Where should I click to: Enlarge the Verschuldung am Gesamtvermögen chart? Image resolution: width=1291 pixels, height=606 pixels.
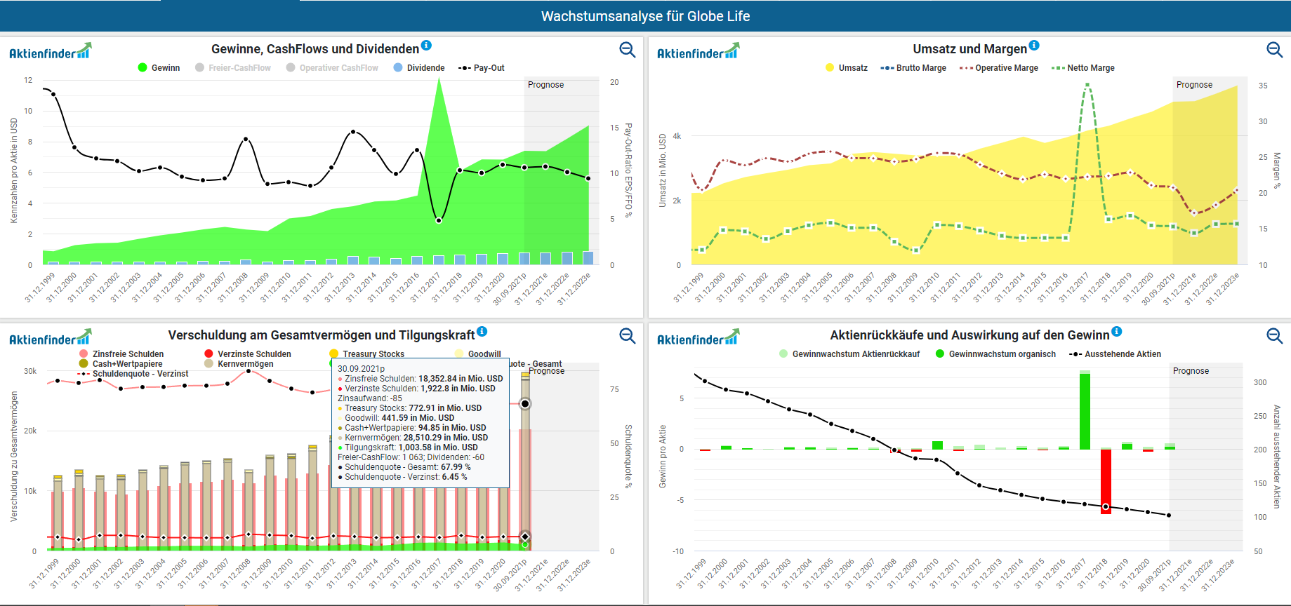pyautogui.click(x=627, y=336)
